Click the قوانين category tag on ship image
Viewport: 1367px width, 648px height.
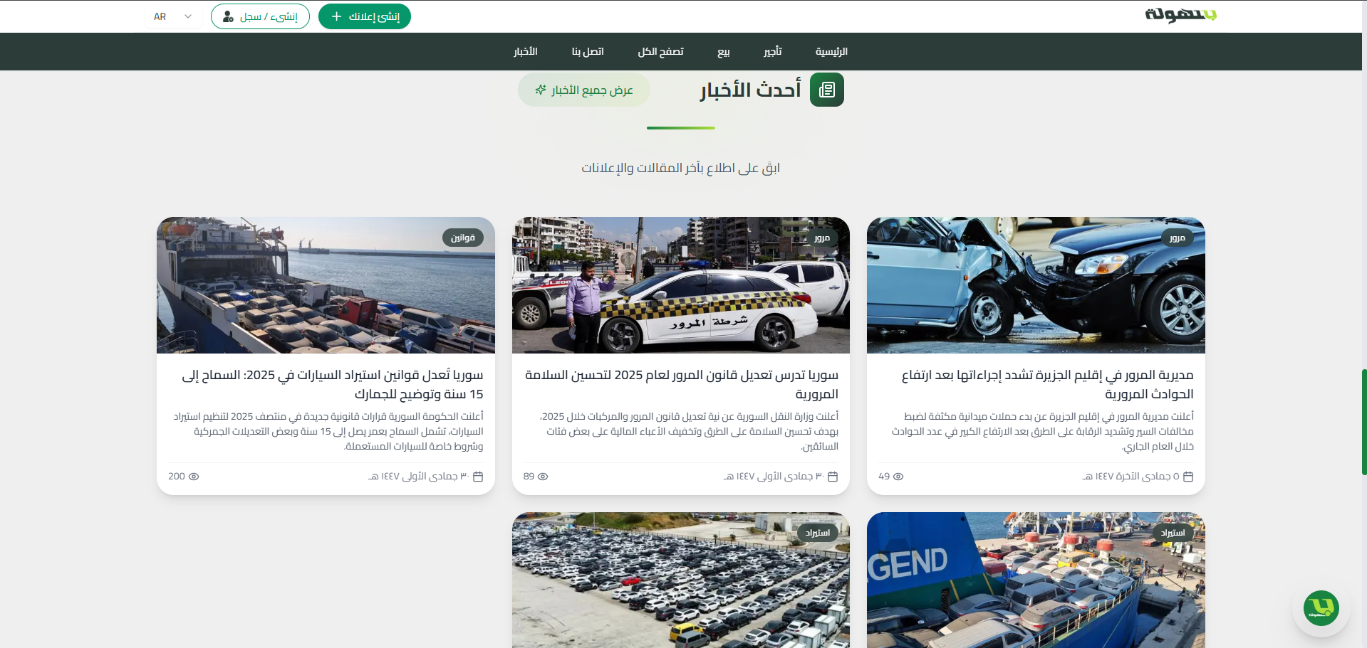[x=462, y=238]
